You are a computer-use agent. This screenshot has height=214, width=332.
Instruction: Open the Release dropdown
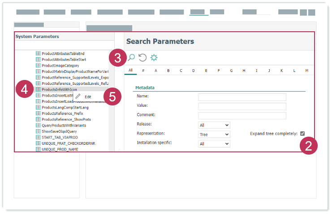214,125
